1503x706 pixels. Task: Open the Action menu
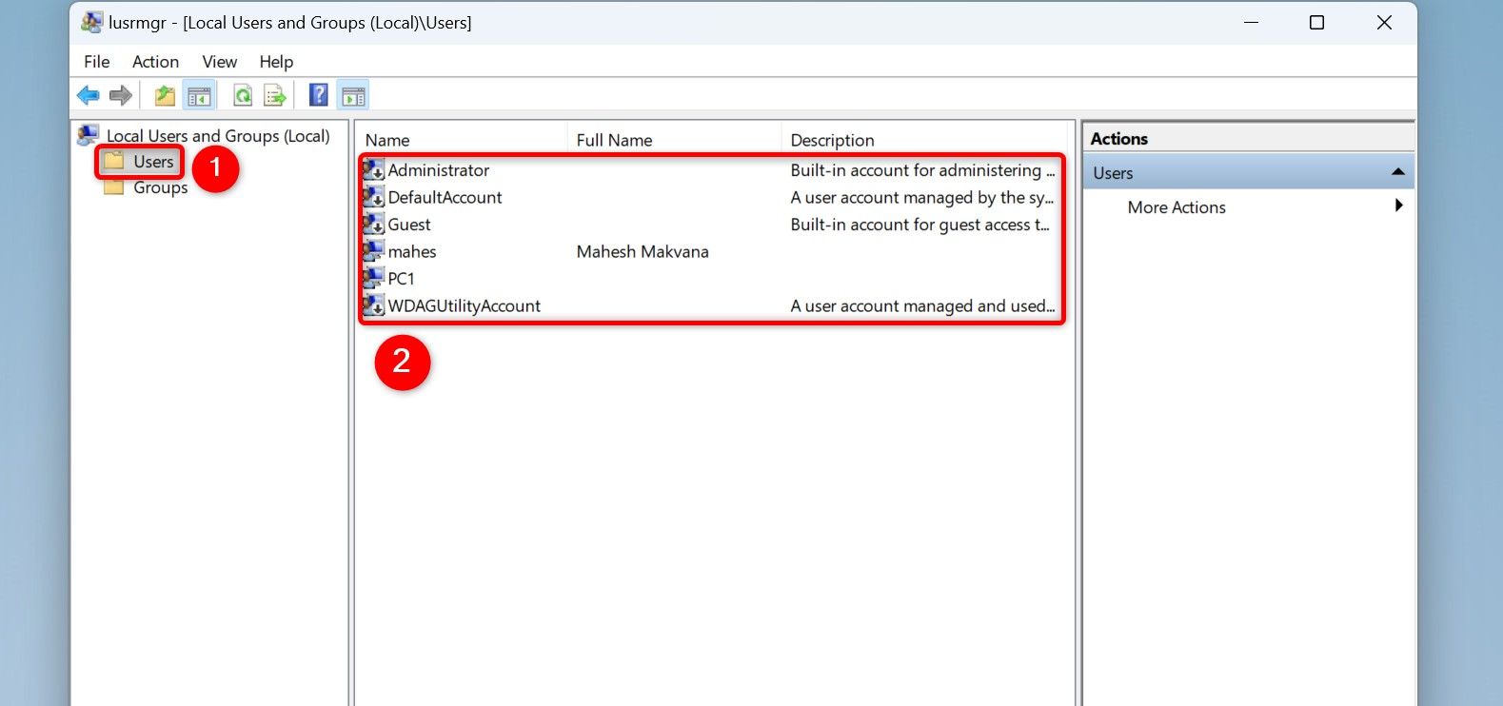click(155, 62)
